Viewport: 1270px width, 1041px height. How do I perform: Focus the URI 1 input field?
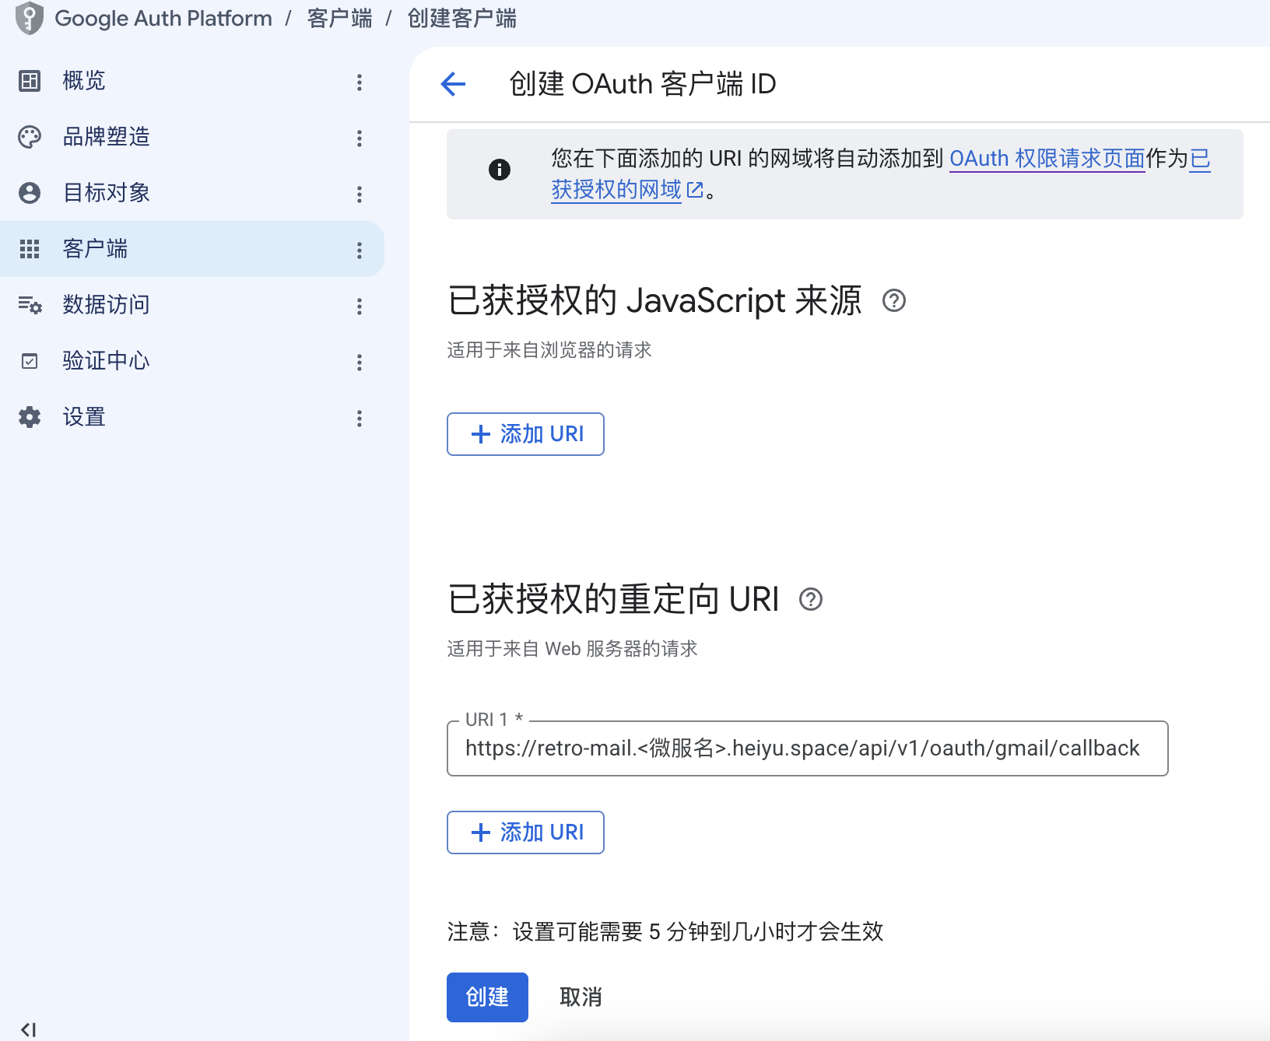coord(808,748)
